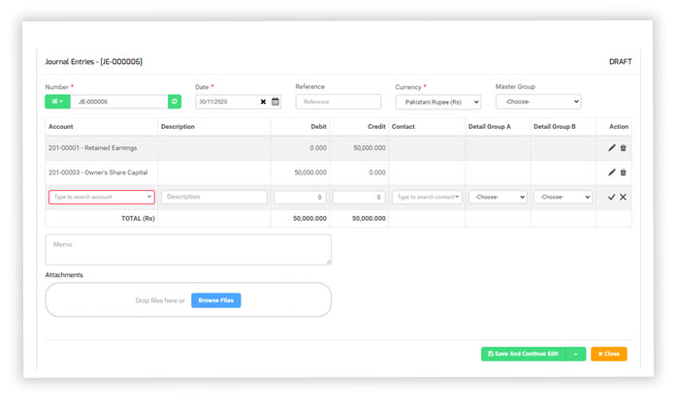The image size is (678, 403).
Task: Click the Browse Files button
Action: [x=215, y=300]
